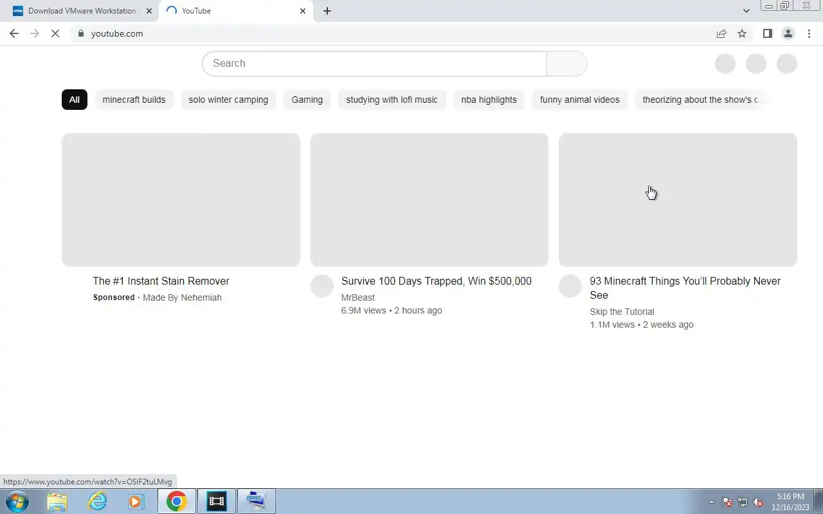This screenshot has width=823, height=514.
Task: Open the film strip taskbar app
Action: click(x=217, y=501)
